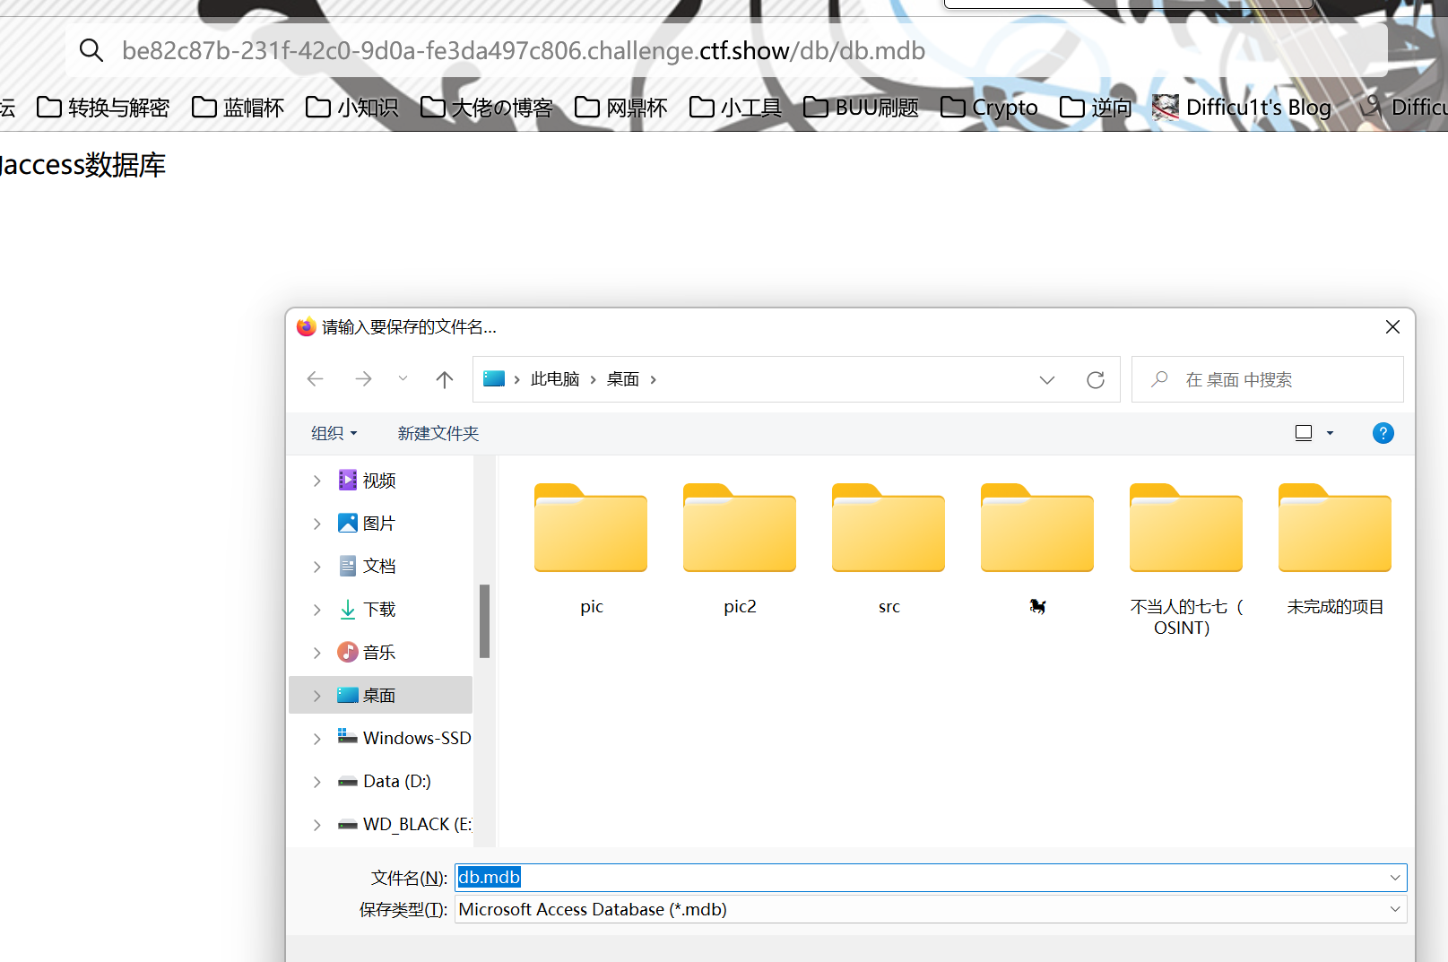1448x962 pixels.
Task: Go forward in the save dialog
Action: click(x=363, y=379)
